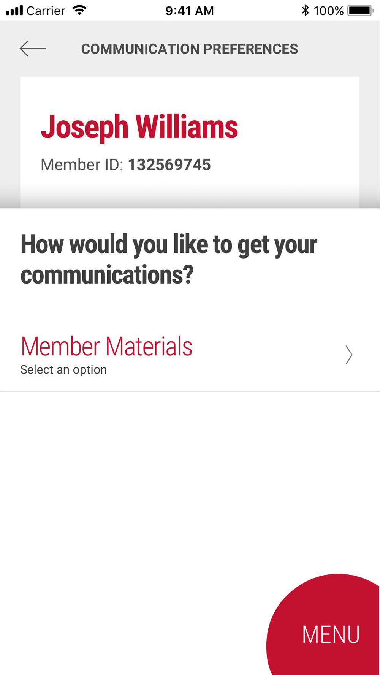
Task: Tap the Bluetooth status icon
Action: (x=305, y=10)
